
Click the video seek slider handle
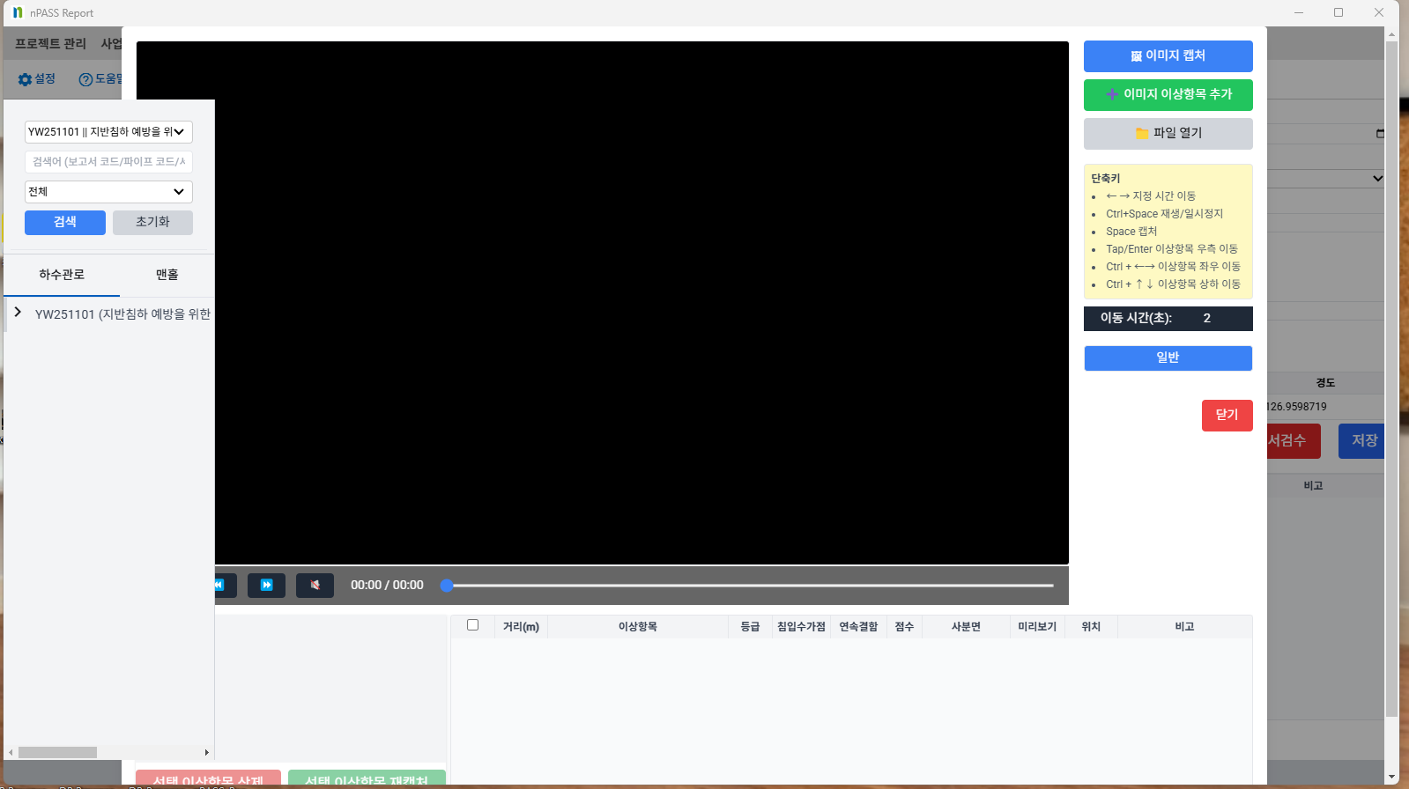447,586
